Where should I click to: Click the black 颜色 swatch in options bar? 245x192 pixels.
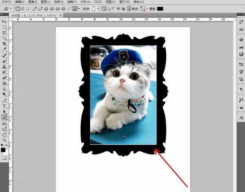tap(160, 9)
